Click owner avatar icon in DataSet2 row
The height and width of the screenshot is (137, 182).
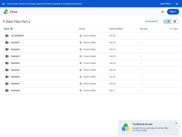click(81, 49)
